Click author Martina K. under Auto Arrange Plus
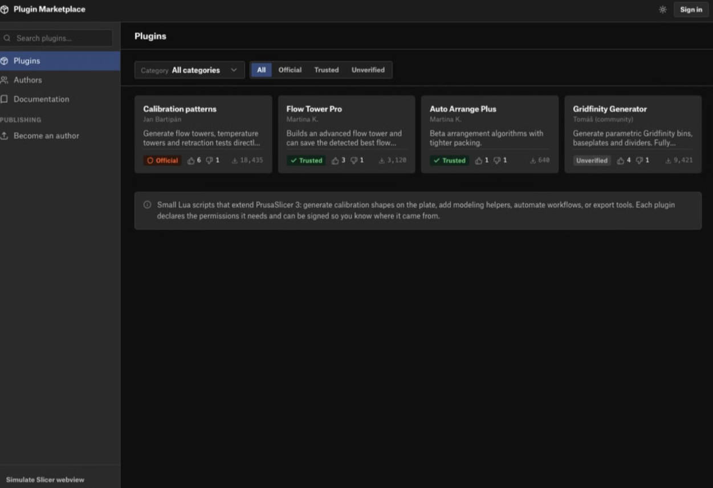 (x=446, y=120)
